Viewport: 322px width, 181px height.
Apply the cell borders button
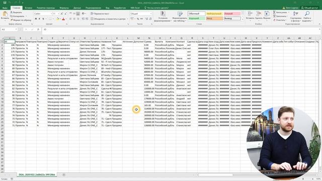coord(50,19)
